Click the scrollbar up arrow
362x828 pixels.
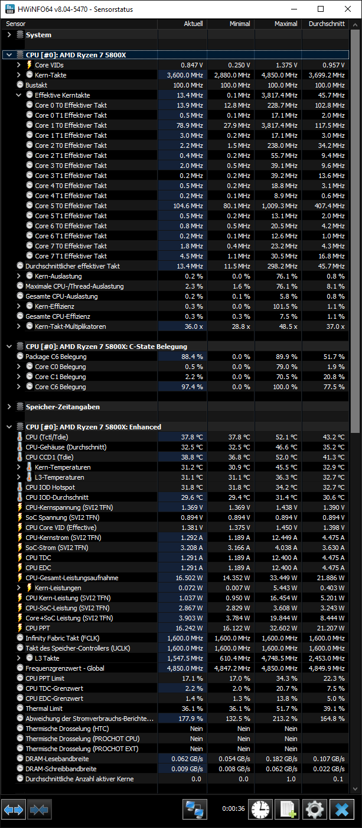pyautogui.click(x=355, y=24)
